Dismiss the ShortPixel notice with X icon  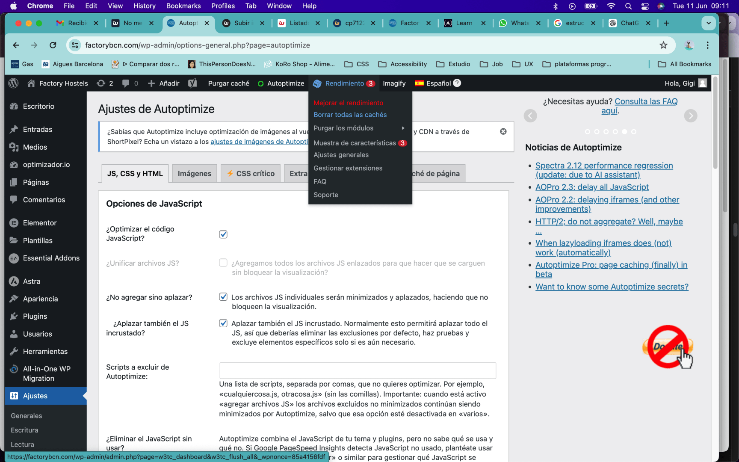pyautogui.click(x=503, y=131)
